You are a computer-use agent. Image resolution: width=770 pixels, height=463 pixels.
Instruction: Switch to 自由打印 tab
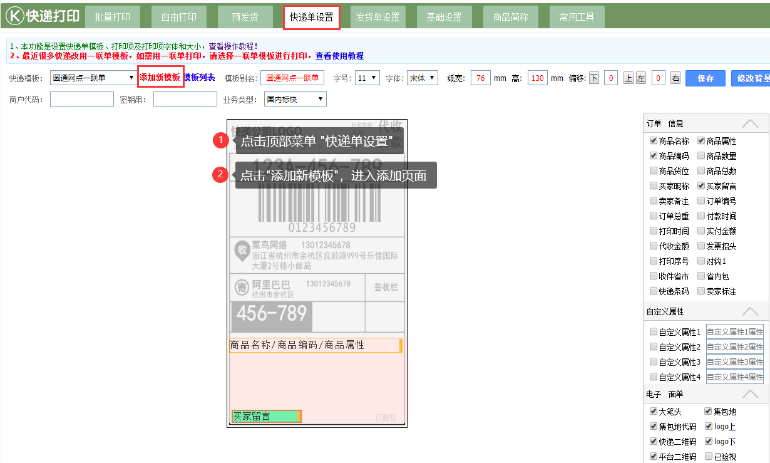click(179, 17)
